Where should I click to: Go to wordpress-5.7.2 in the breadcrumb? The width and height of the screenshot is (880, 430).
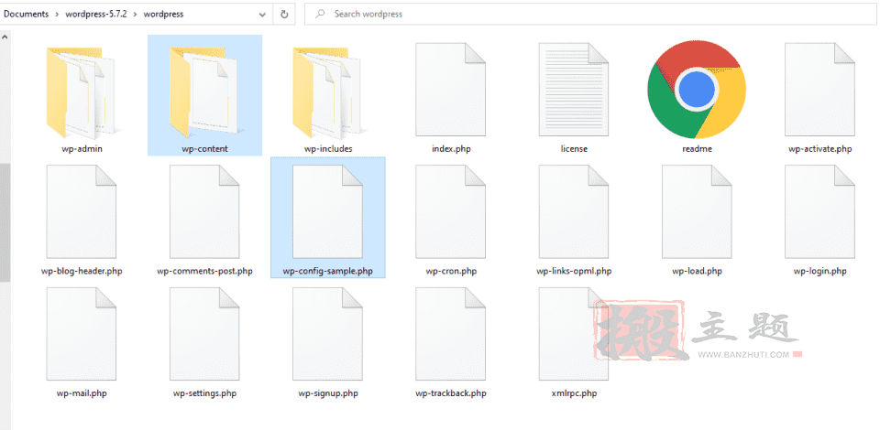click(x=96, y=15)
